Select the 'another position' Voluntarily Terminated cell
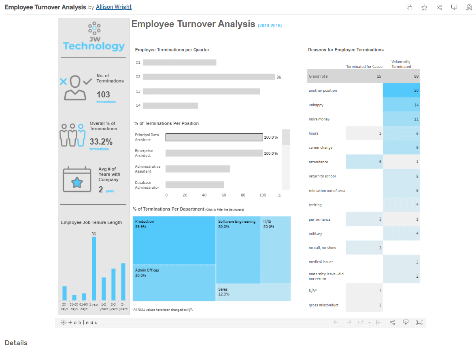This screenshot has width=476, height=346. (x=401, y=90)
